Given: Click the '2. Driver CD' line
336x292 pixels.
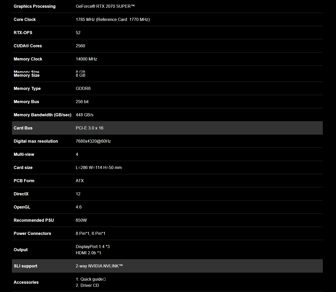Looking at the screenshot, I should click(x=87, y=285).
